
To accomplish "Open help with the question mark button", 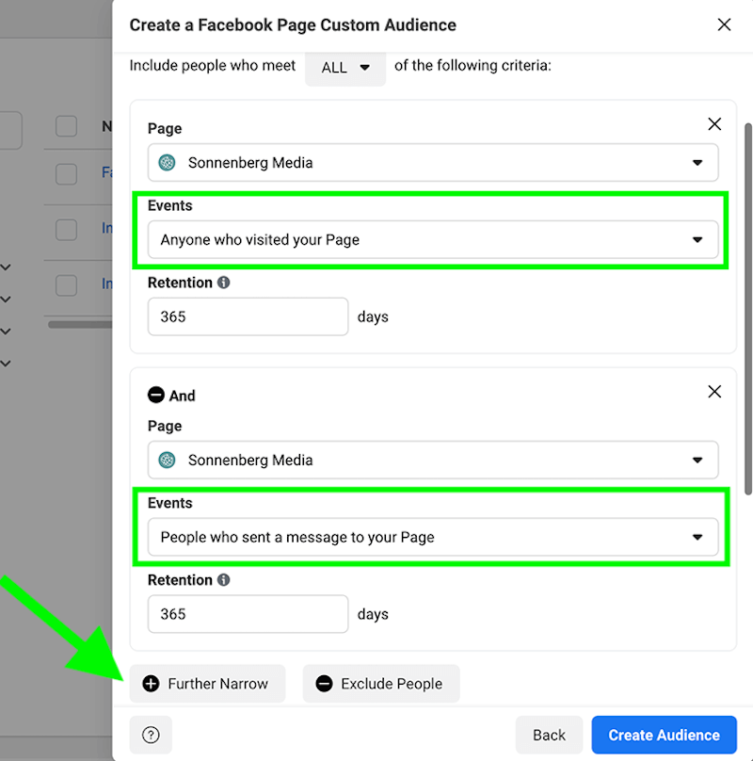I will pyautogui.click(x=151, y=735).
